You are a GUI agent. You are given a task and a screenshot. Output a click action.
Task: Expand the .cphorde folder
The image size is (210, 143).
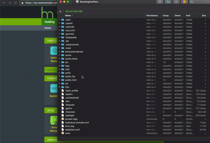point(60,27)
